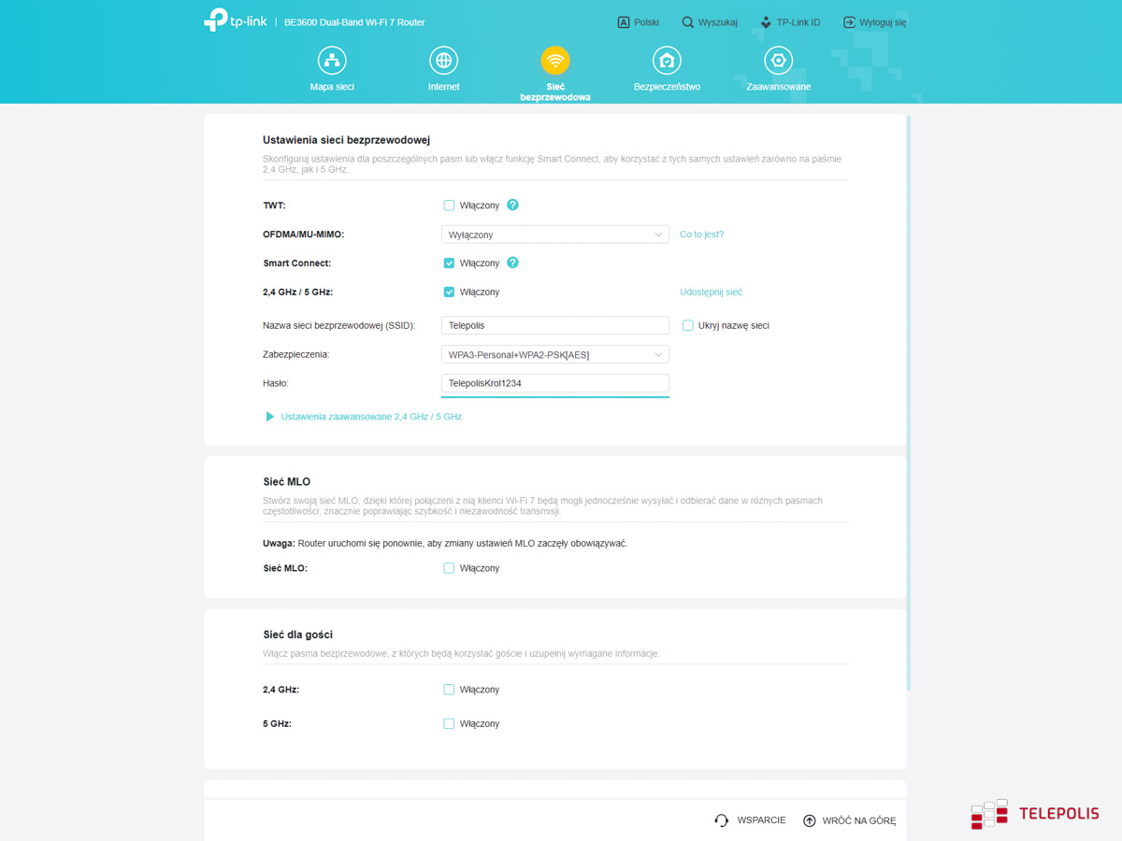Viewport: 1122px width, 841px height.
Task: Click the Hasło password input field
Action: (x=554, y=383)
